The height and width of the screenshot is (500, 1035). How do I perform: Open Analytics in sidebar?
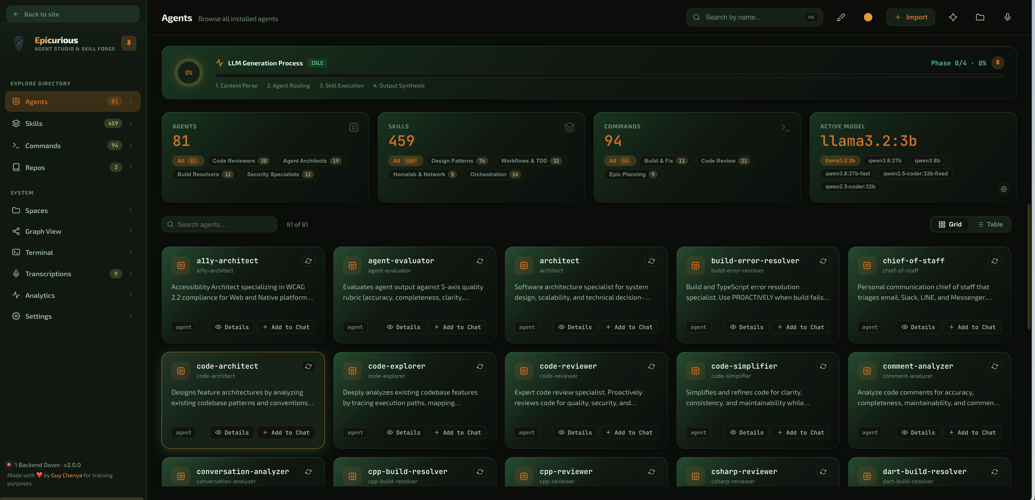(x=73, y=295)
